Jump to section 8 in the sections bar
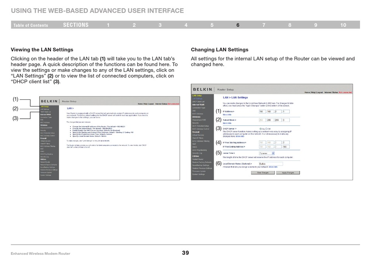 coord(290,25)
